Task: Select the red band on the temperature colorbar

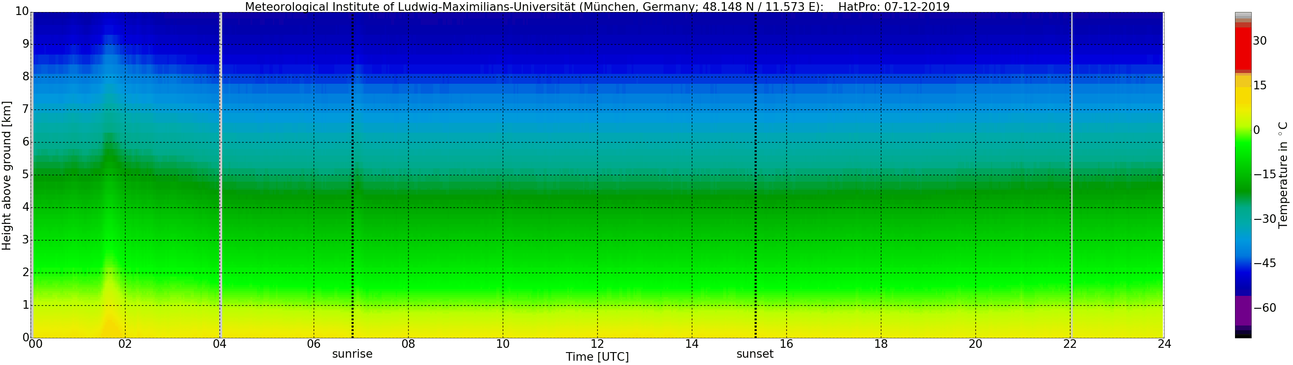Action: [1243, 48]
